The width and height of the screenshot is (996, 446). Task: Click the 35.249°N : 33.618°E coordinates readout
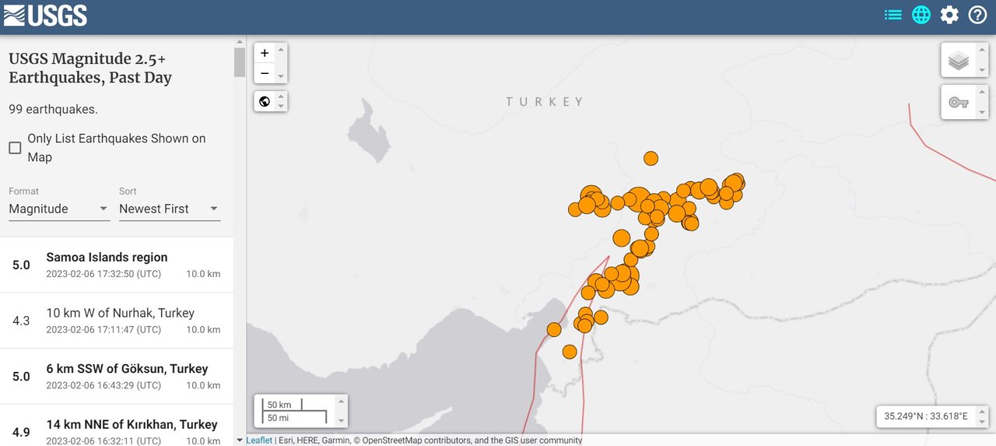(x=926, y=416)
